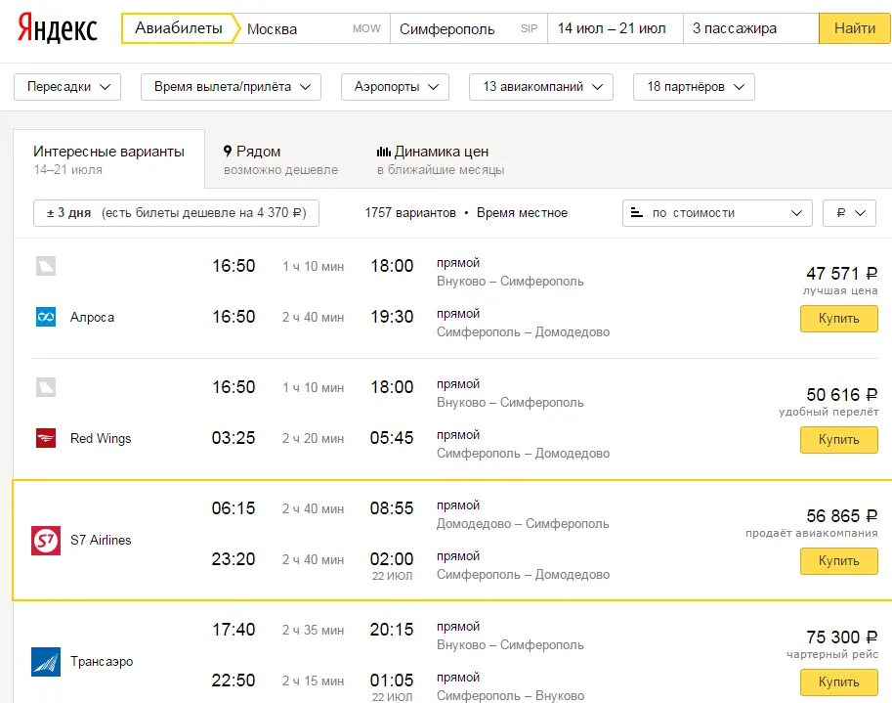Switch to the Рядом tab
The height and width of the screenshot is (703, 892).
(280, 159)
